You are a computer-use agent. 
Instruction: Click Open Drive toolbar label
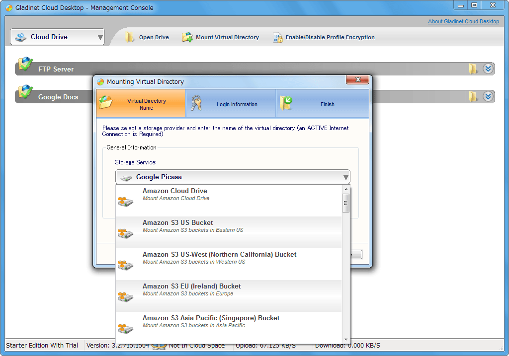tap(154, 37)
